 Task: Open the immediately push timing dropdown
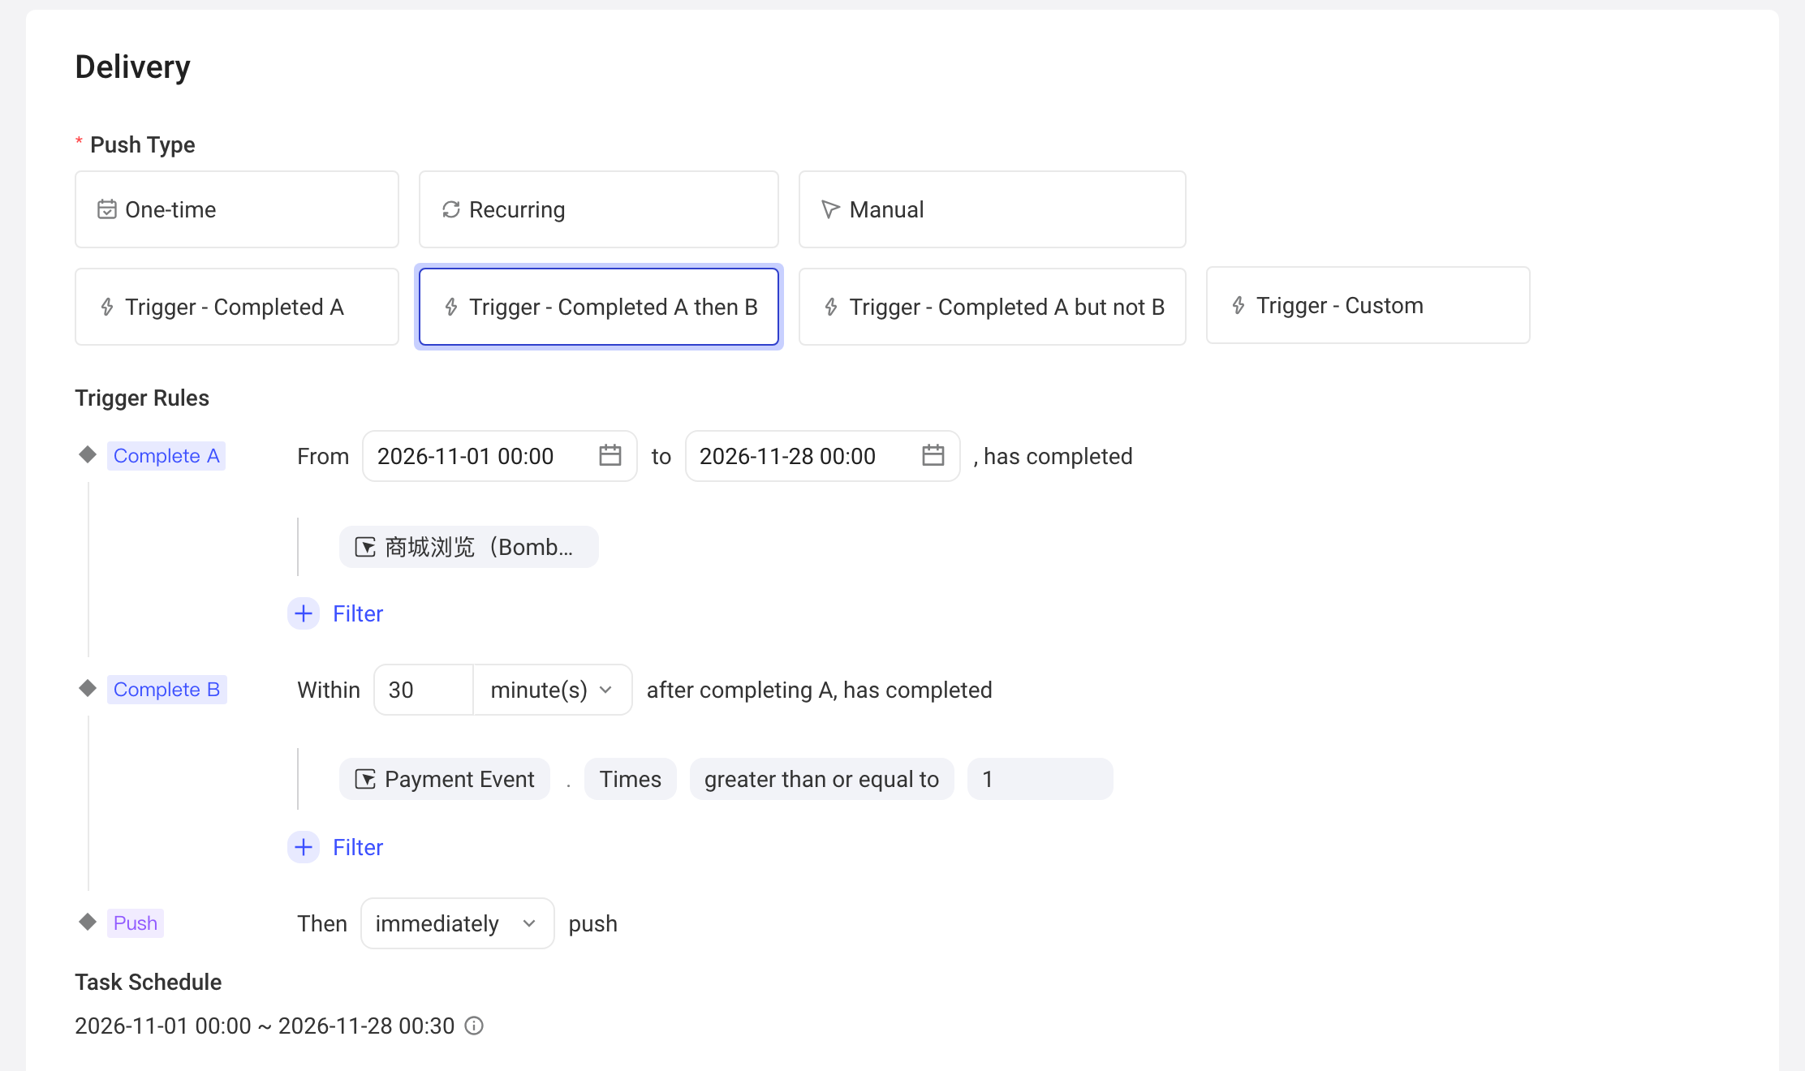coord(458,923)
